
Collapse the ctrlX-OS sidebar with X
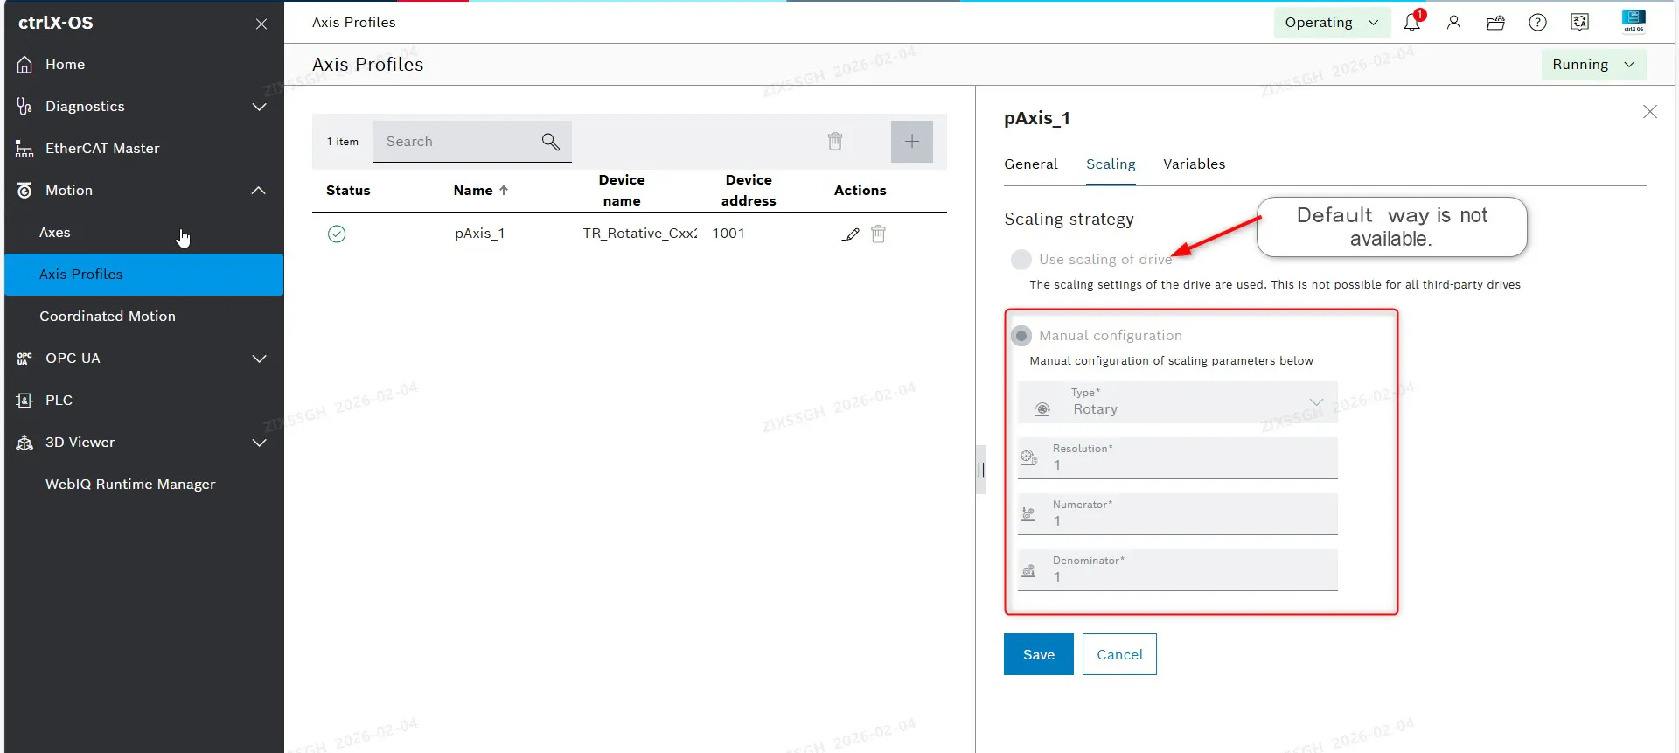pyautogui.click(x=261, y=24)
